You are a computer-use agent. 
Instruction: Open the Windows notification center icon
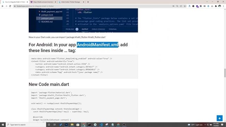pyautogui.click(x=222, y=125)
